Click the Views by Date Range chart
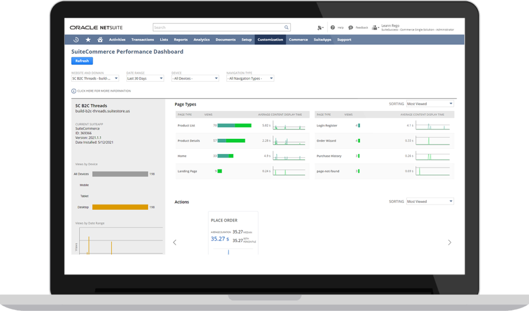This screenshot has width=529, height=311. click(x=120, y=240)
